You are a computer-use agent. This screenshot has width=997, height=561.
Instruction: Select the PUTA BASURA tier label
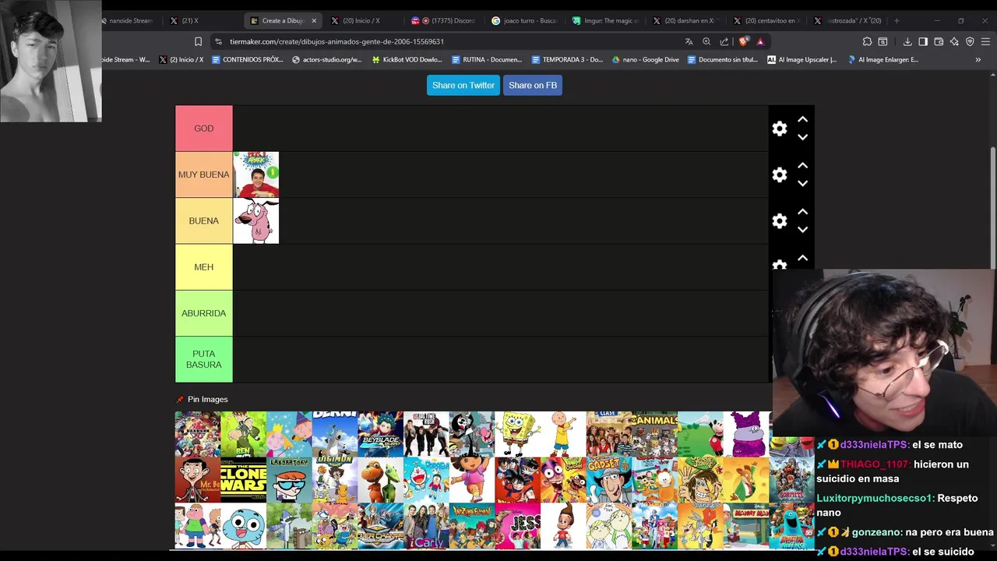(x=204, y=359)
